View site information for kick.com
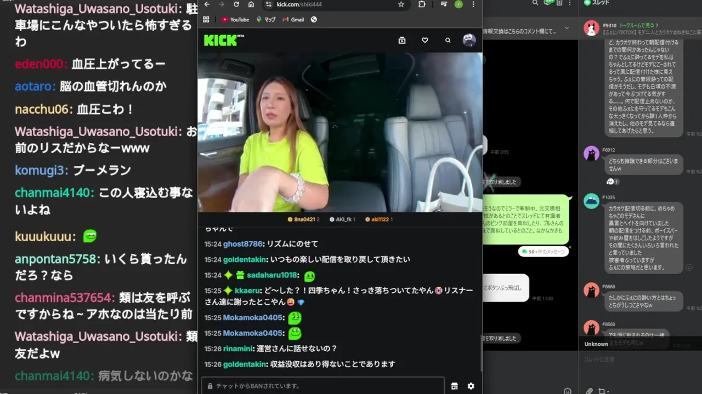The width and height of the screenshot is (702, 394). [x=268, y=4]
